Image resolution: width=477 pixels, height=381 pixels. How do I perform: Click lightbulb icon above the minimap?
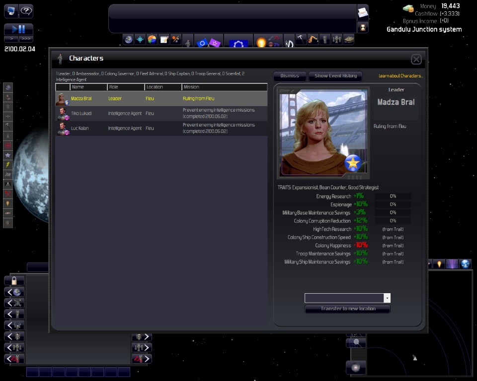click(x=439, y=264)
